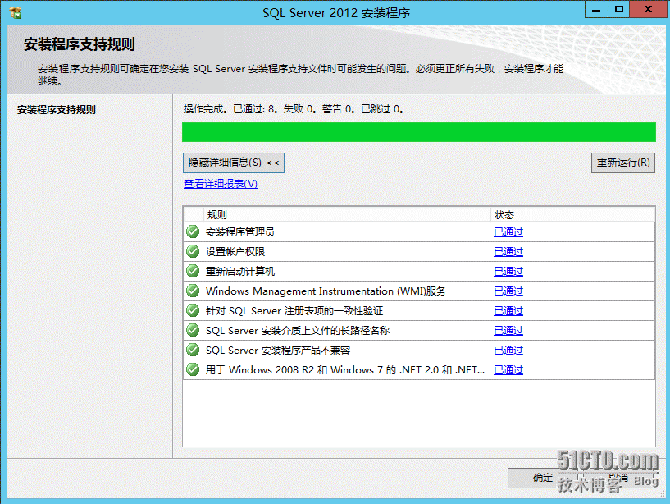Click green check icon for 产品不兼容 rule
This screenshot has height=504, width=670.
pos(193,350)
